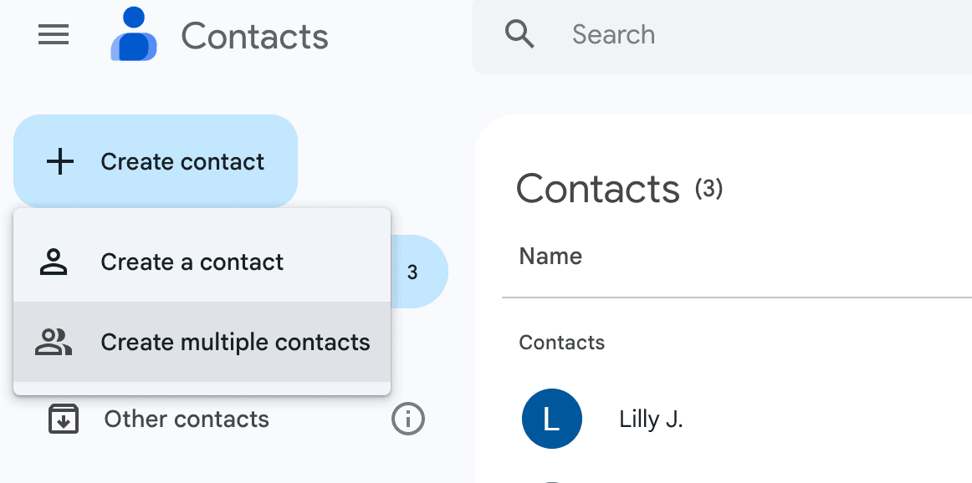This screenshot has height=483, width=972.
Task: Select the search magnifier icon
Action: [519, 34]
